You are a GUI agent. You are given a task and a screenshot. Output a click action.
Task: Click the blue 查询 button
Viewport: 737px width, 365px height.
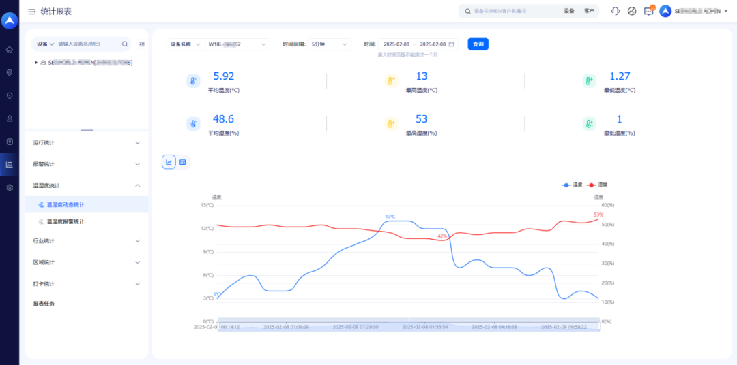tap(478, 44)
